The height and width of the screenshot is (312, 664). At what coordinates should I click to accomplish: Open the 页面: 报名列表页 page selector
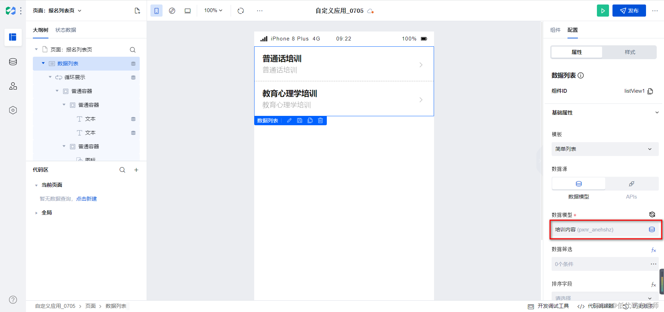coord(57,11)
